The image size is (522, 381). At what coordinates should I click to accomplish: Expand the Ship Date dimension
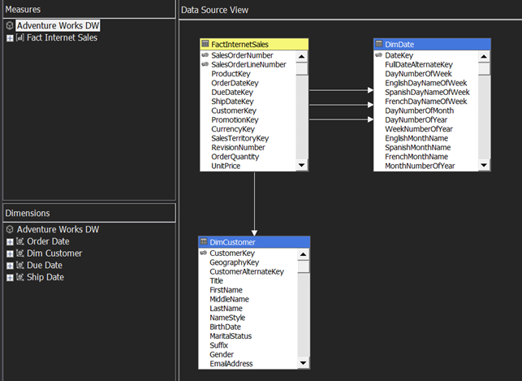[x=10, y=278]
